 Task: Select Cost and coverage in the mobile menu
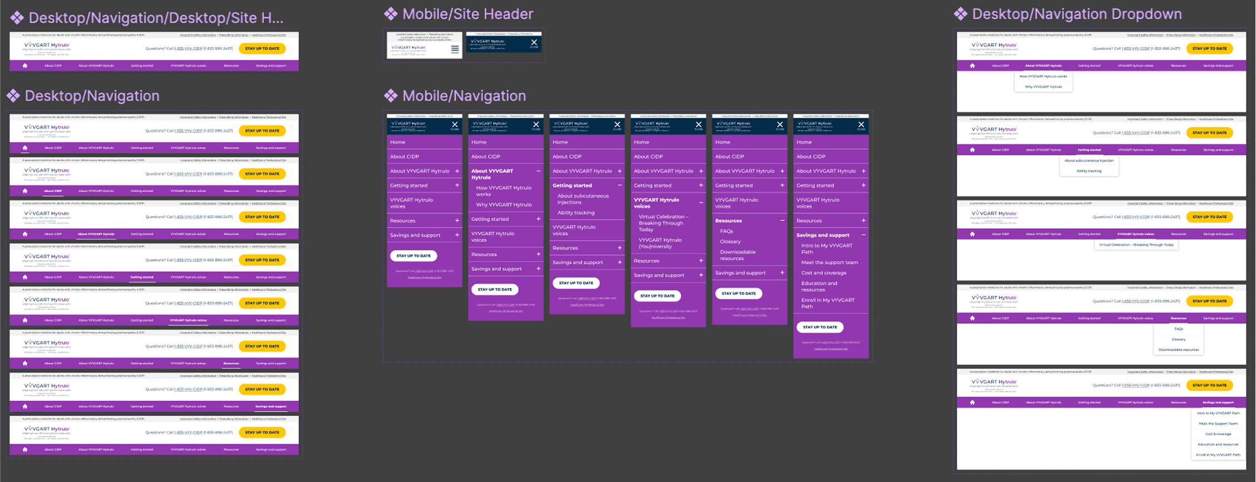[x=823, y=273]
